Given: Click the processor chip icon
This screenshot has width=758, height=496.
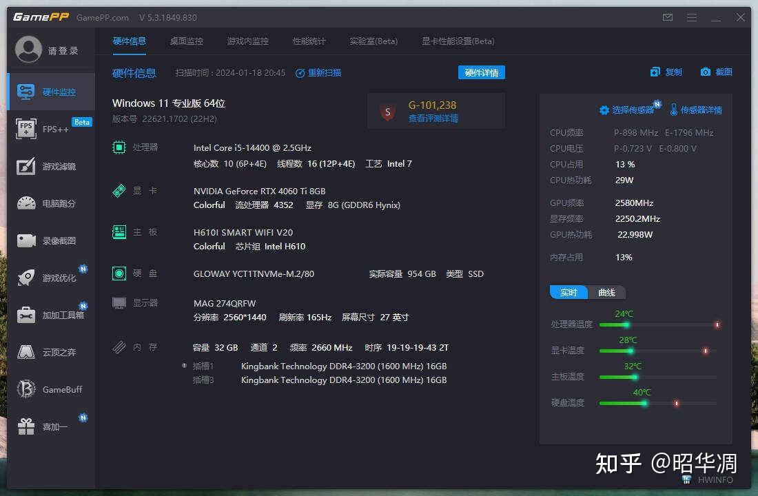Looking at the screenshot, I should click(119, 147).
